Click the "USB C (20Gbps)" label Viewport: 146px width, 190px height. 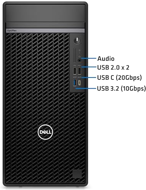(119, 78)
